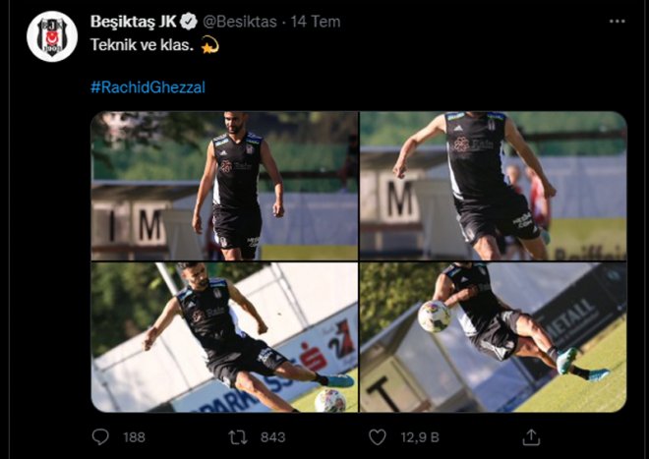Click the reply speech bubble icon

100,436
